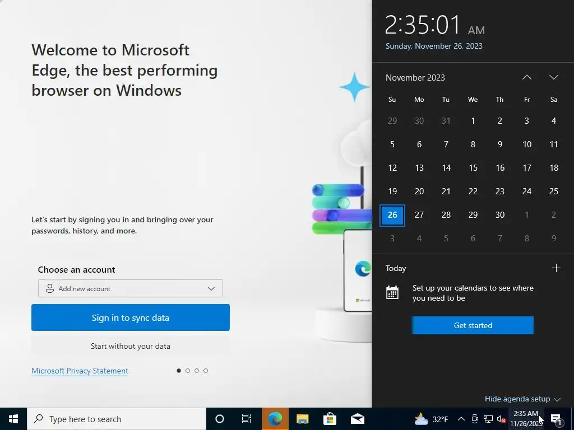Select November 27 in the calendar

click(419, 215)
